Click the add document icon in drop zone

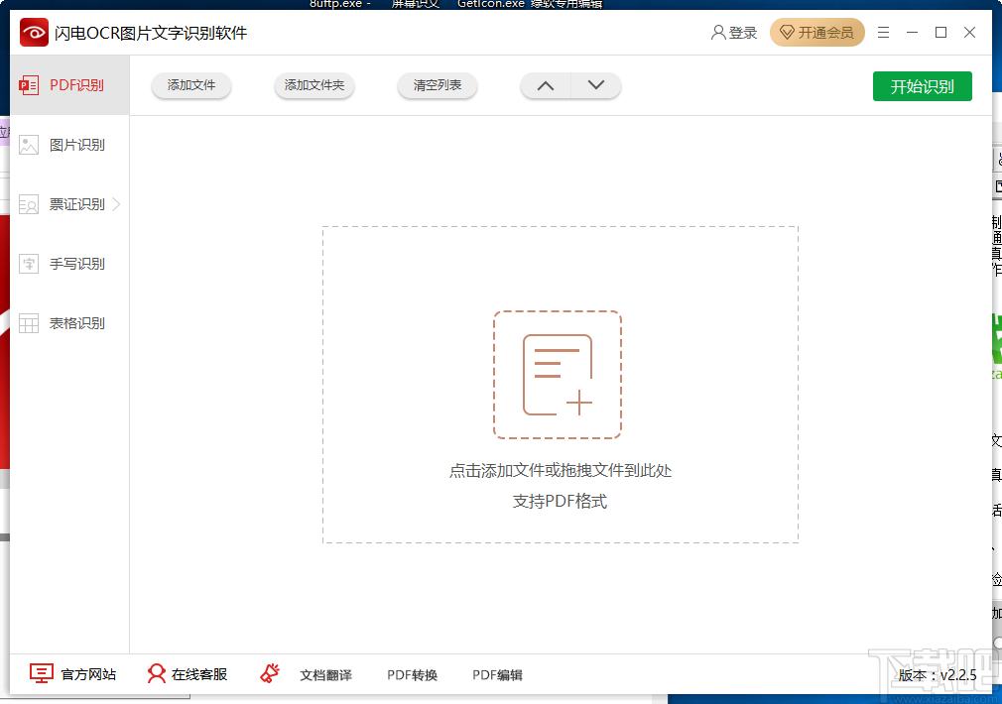coord(558,375)
